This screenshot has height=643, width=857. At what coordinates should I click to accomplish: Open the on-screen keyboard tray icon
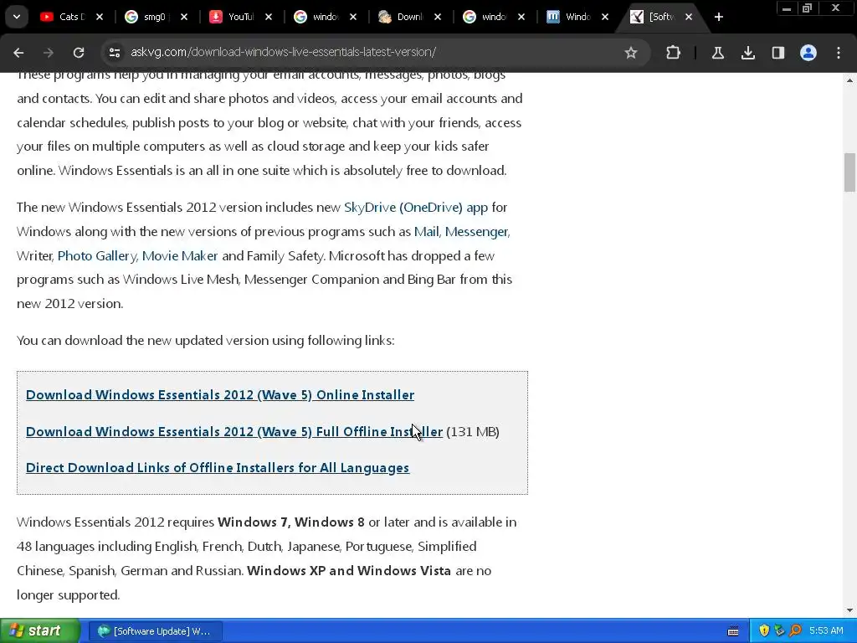[x=733, y=631]
